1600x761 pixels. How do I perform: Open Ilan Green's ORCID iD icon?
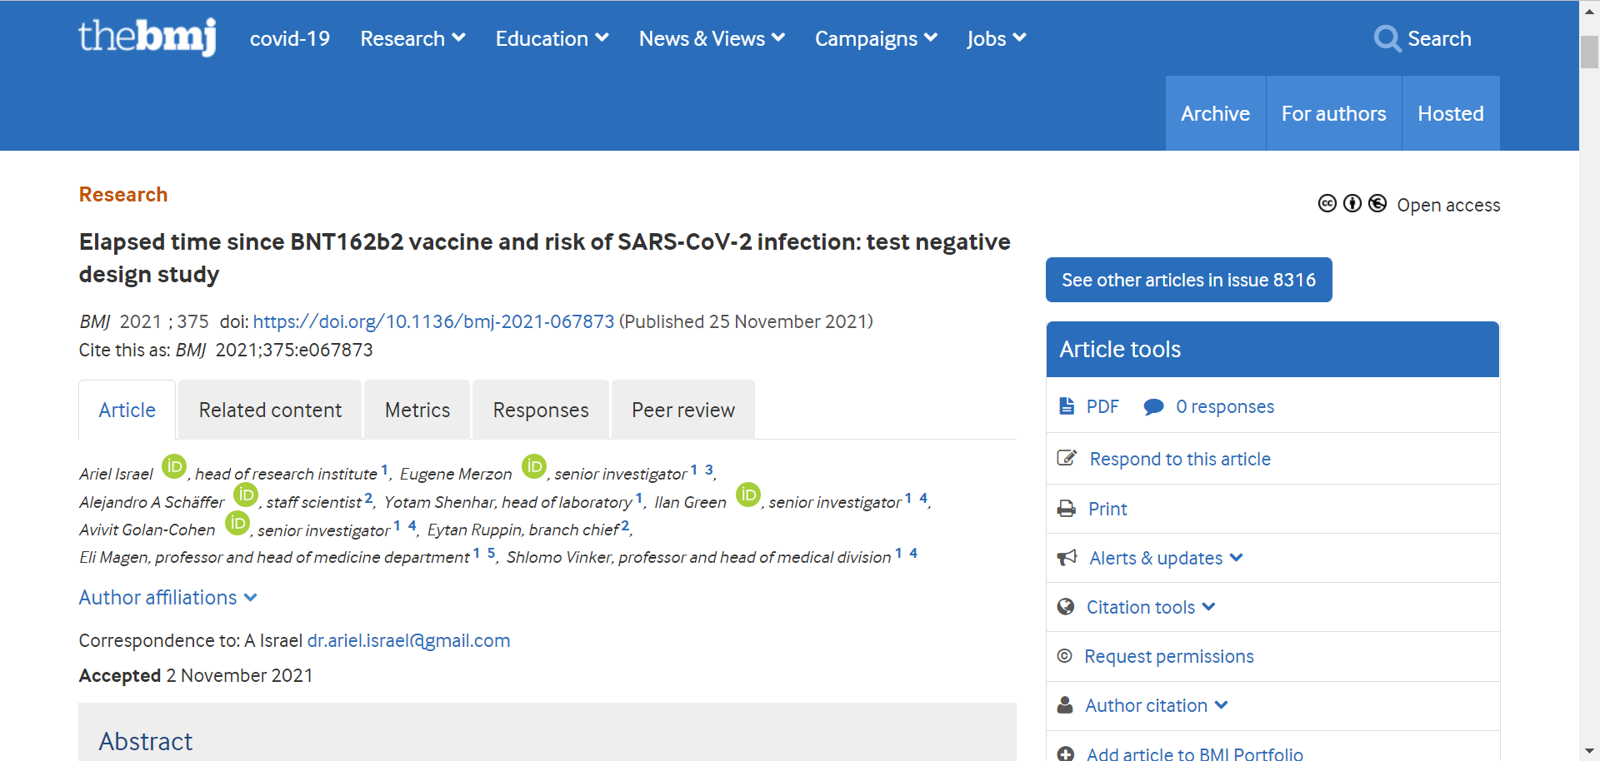click(x=748, y=495)
